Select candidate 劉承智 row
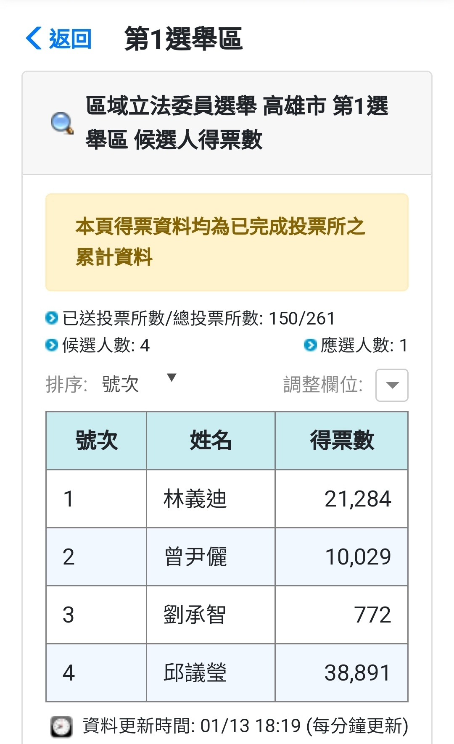 227,615
